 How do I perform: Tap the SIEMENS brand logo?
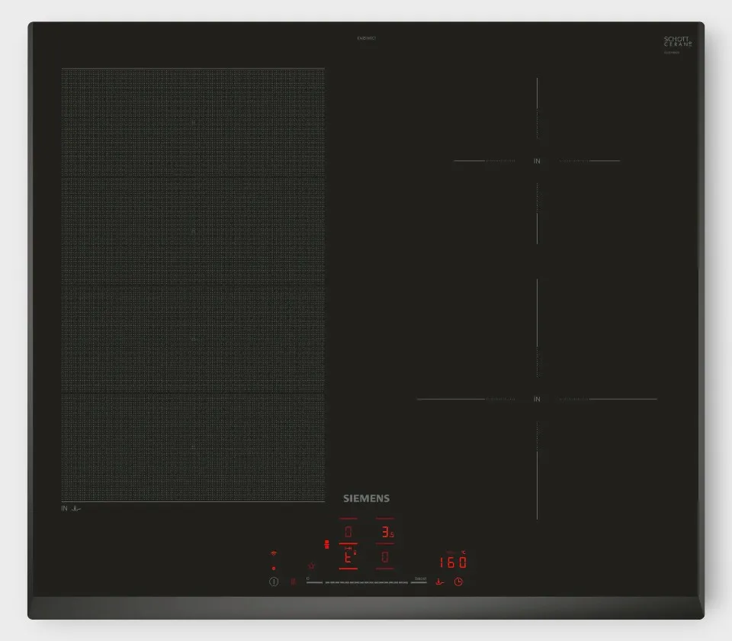click(x=366, y=498)
